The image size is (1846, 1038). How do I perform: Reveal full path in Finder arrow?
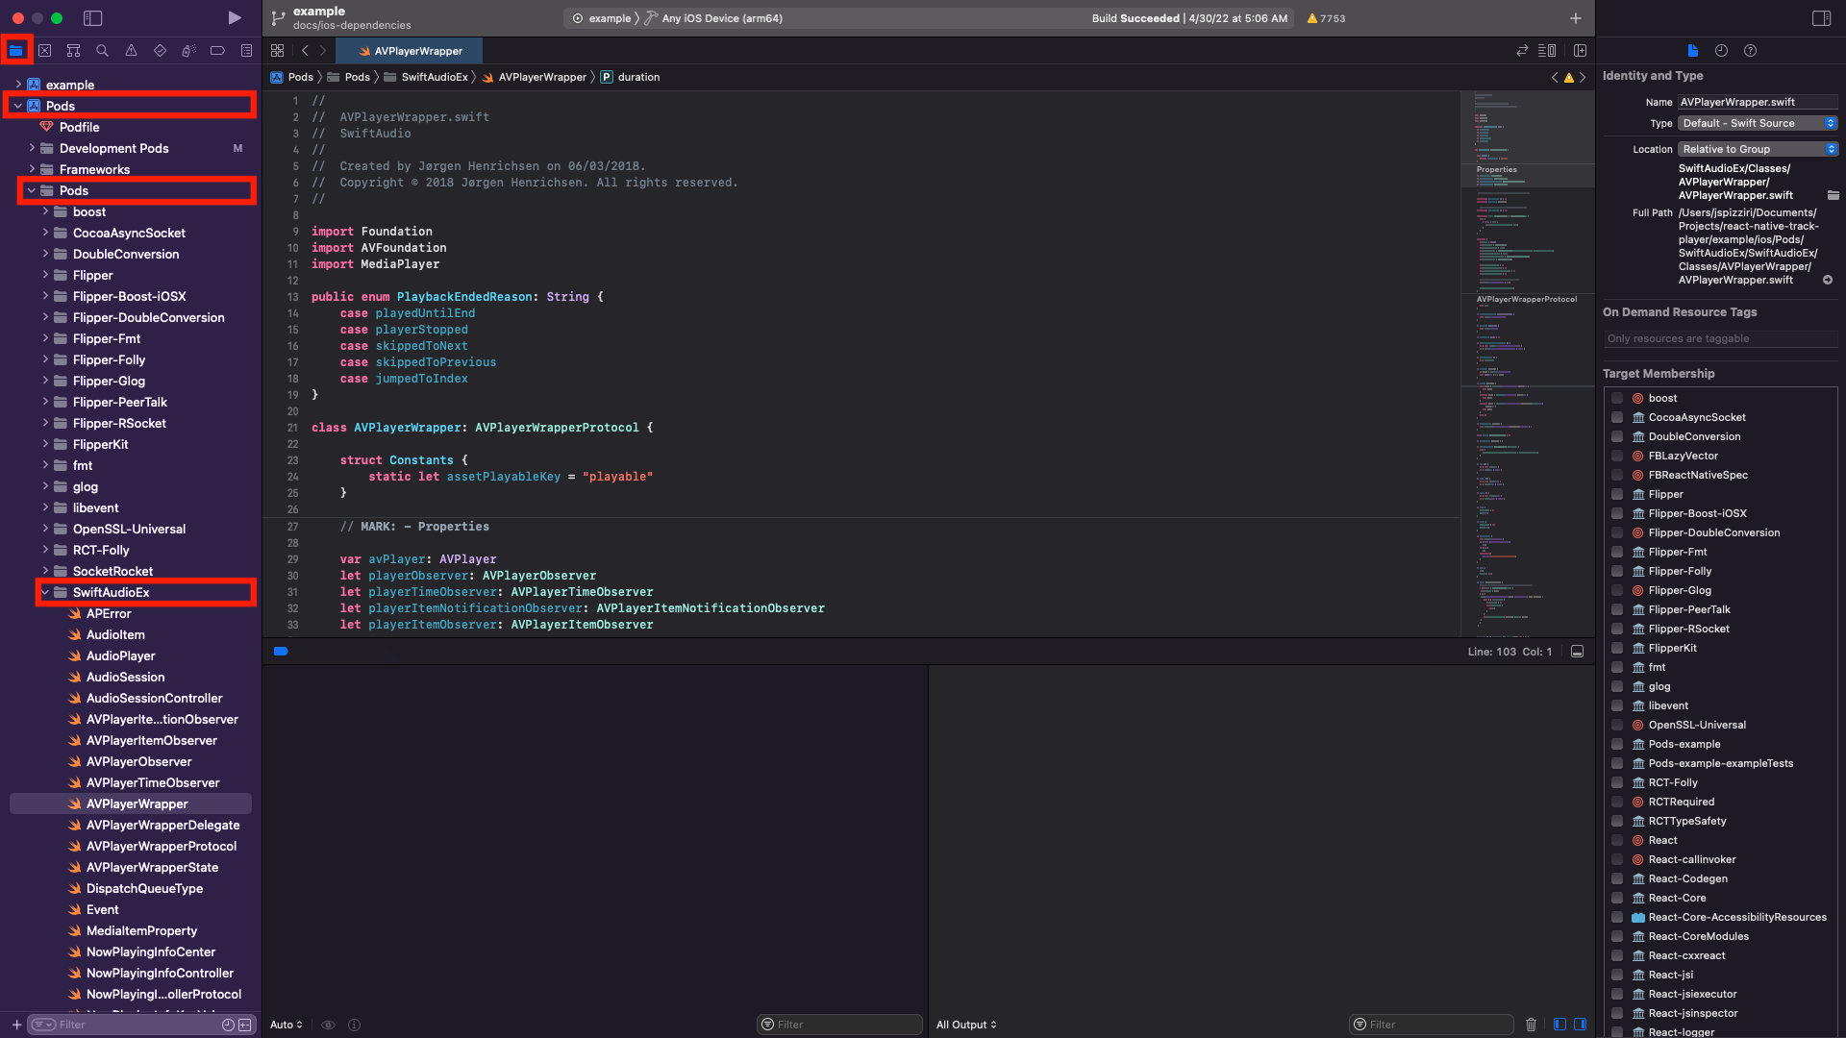pos(1828,281)
